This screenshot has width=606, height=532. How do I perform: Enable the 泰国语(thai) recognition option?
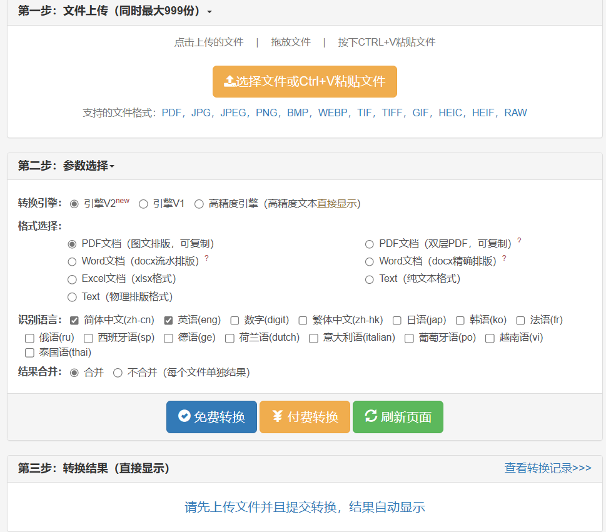point(29,353)
